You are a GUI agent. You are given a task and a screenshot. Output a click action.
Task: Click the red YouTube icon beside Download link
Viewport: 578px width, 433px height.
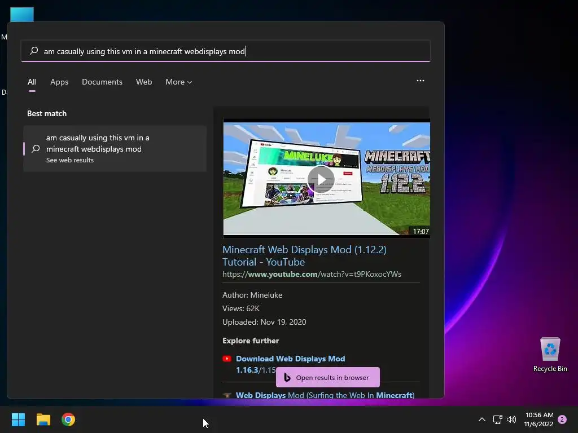pos(227,359)
